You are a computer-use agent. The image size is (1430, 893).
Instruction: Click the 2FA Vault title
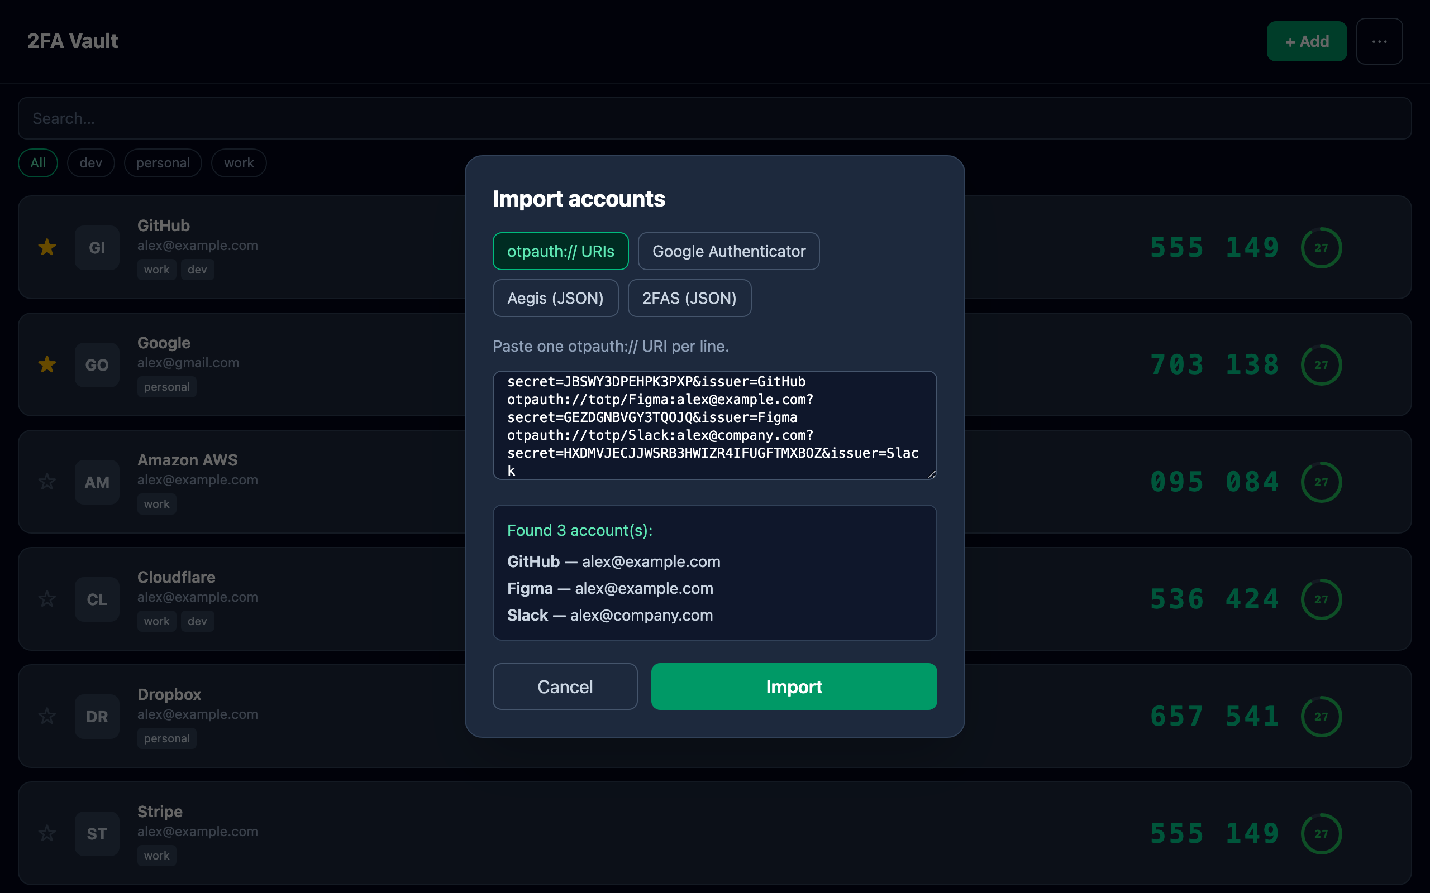coord(72,41)
